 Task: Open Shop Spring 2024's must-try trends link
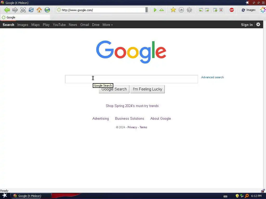[x=132, y=106]
